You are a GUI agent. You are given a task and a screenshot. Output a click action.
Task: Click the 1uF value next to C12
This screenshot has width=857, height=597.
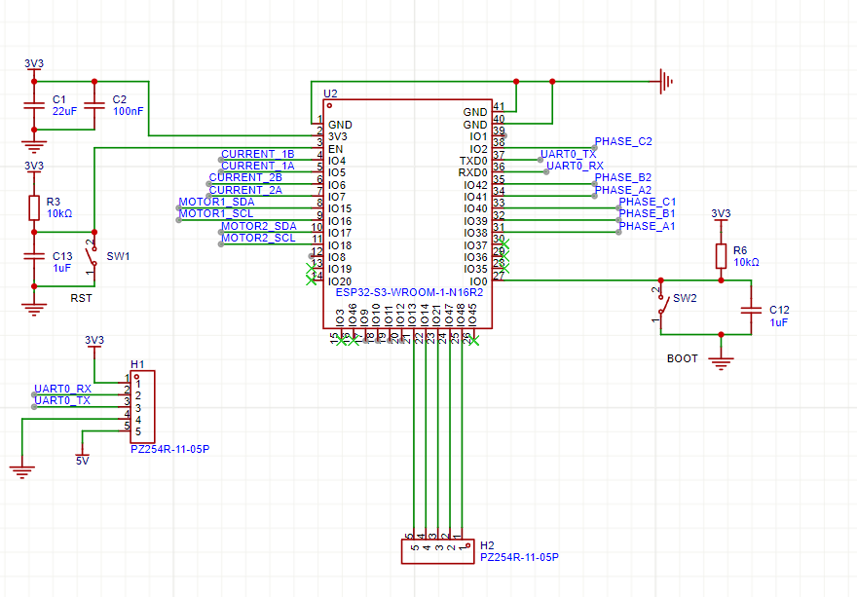click(x=779, y=322)
